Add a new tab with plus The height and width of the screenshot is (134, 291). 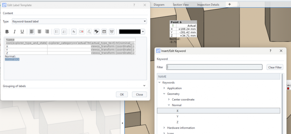pyautogui.click(x=230, y=4)
